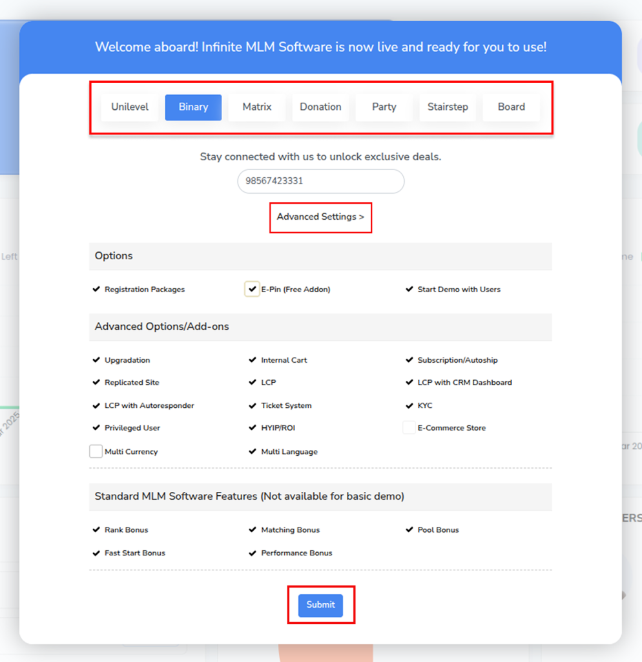Tick the E-Commerce Store checkbox
The height and width of the screenshot is (662, 642).
pos(409,428)
